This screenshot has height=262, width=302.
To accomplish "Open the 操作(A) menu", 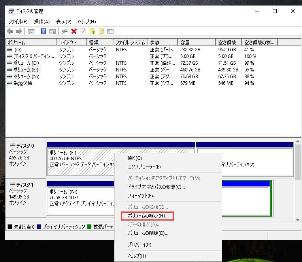I will click(42, 22).
